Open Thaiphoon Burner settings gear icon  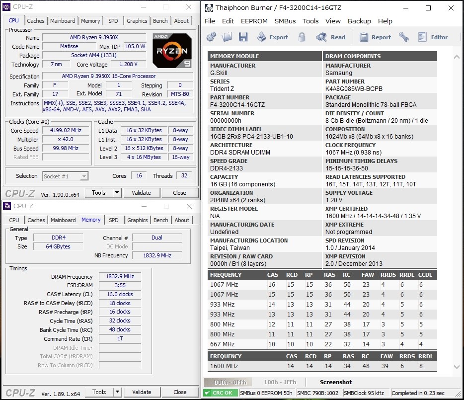(x=212, y=37)
